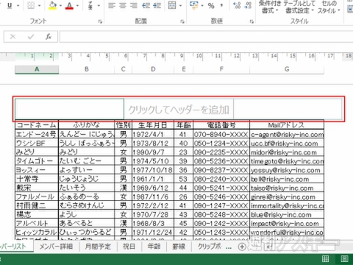Select column D header
Screen dimensions: 353x265
pyautogui.click(x=153, y=69)
